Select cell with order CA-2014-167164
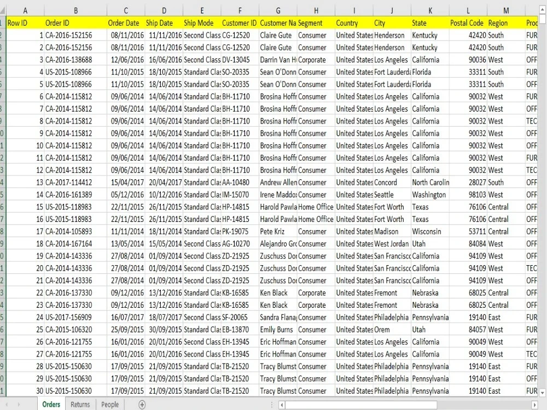 pyautogui.click(x=75, y=244)
